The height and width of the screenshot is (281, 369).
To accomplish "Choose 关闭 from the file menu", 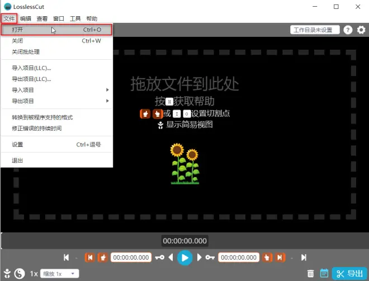I will 56,41.
